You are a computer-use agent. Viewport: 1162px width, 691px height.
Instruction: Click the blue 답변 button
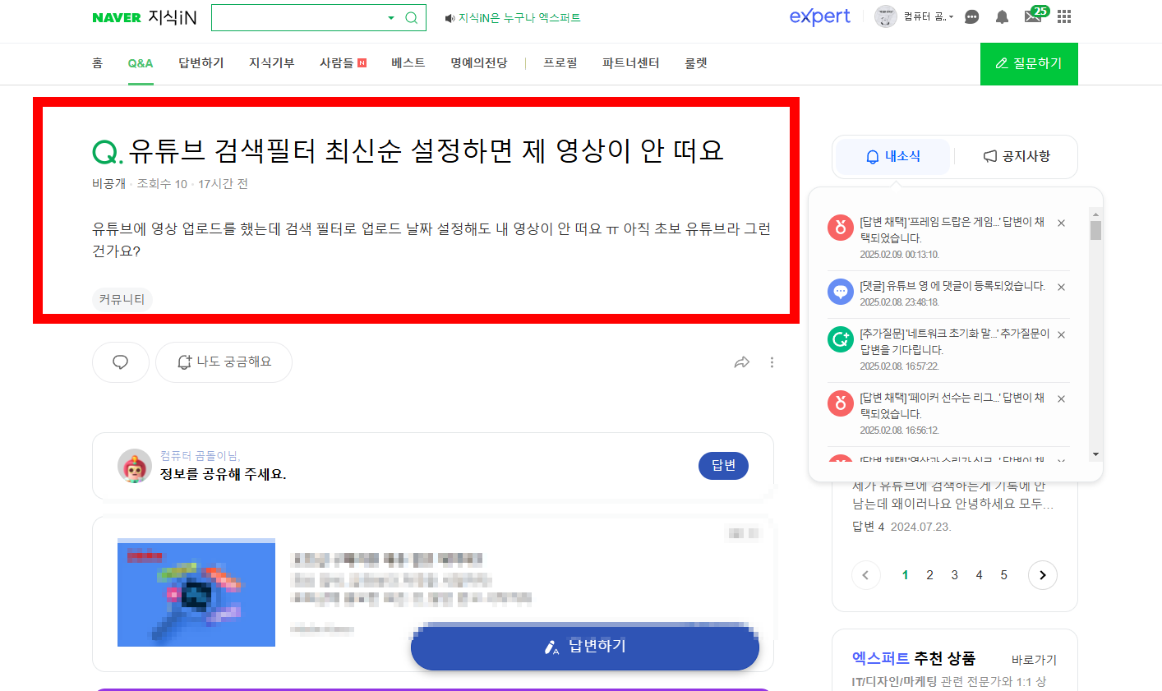(x=723, y=466)
